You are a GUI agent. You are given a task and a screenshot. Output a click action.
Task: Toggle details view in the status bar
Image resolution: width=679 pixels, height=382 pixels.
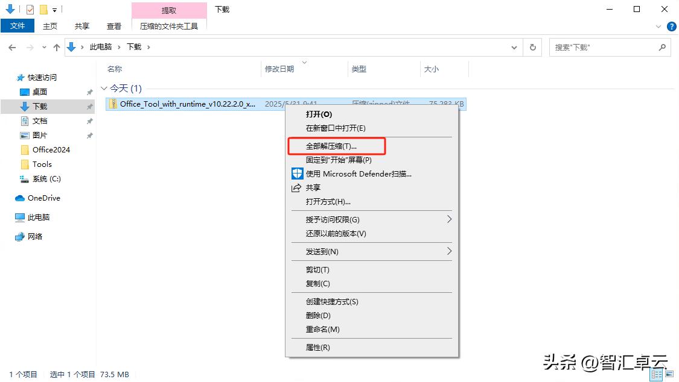[655, 374]
